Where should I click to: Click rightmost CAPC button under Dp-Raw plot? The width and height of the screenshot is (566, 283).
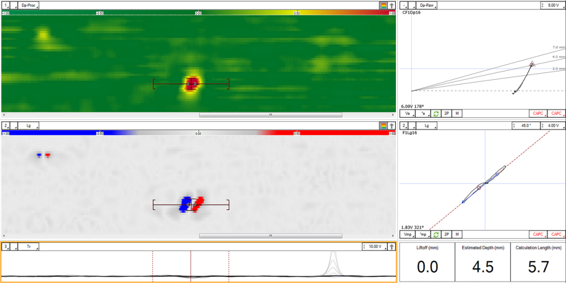(x=556, y=113)
